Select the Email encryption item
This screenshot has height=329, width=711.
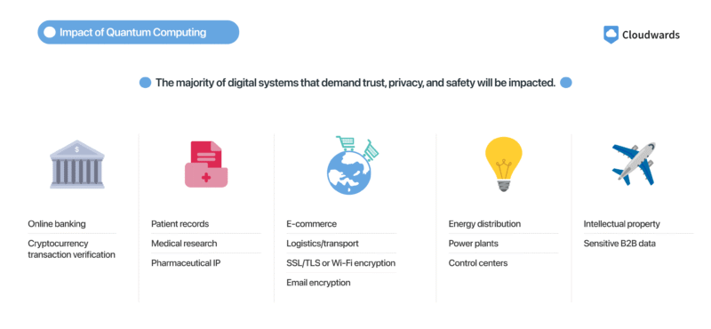pos(318,282)
